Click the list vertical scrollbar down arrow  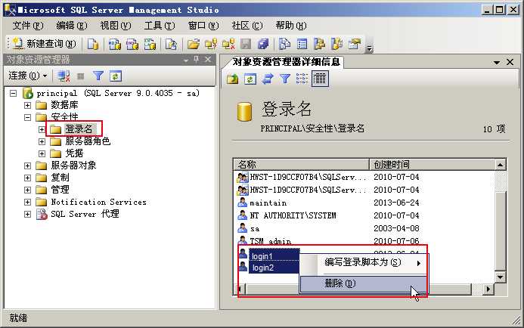(x=501, y=277)
